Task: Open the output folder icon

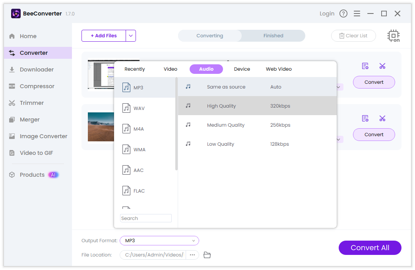Action: point(207,255)
